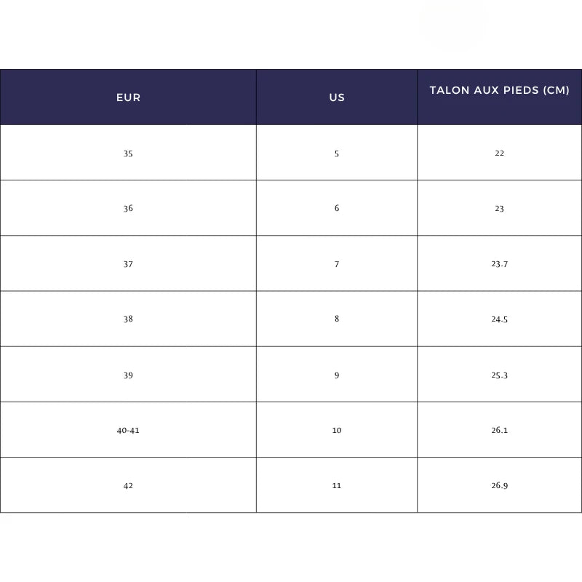The width and height of the screenshot is (582, 582).
Task: Click the 26.9 cm cell
Action: tap(499, 486)
